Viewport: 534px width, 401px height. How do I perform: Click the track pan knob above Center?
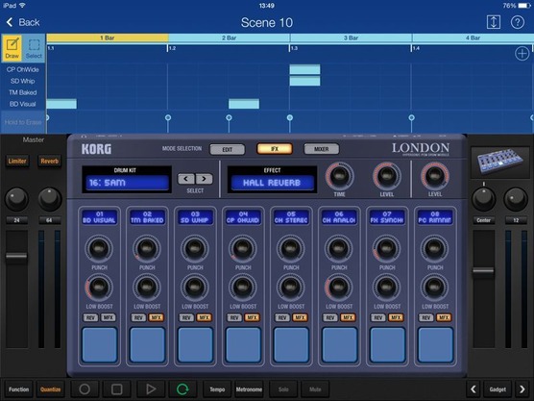point(484,199)
